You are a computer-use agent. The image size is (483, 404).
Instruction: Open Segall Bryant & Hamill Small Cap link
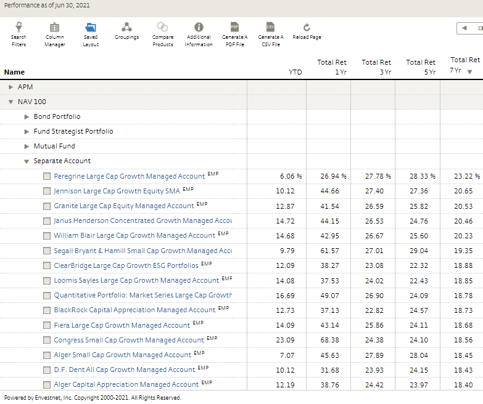[143, 251]
